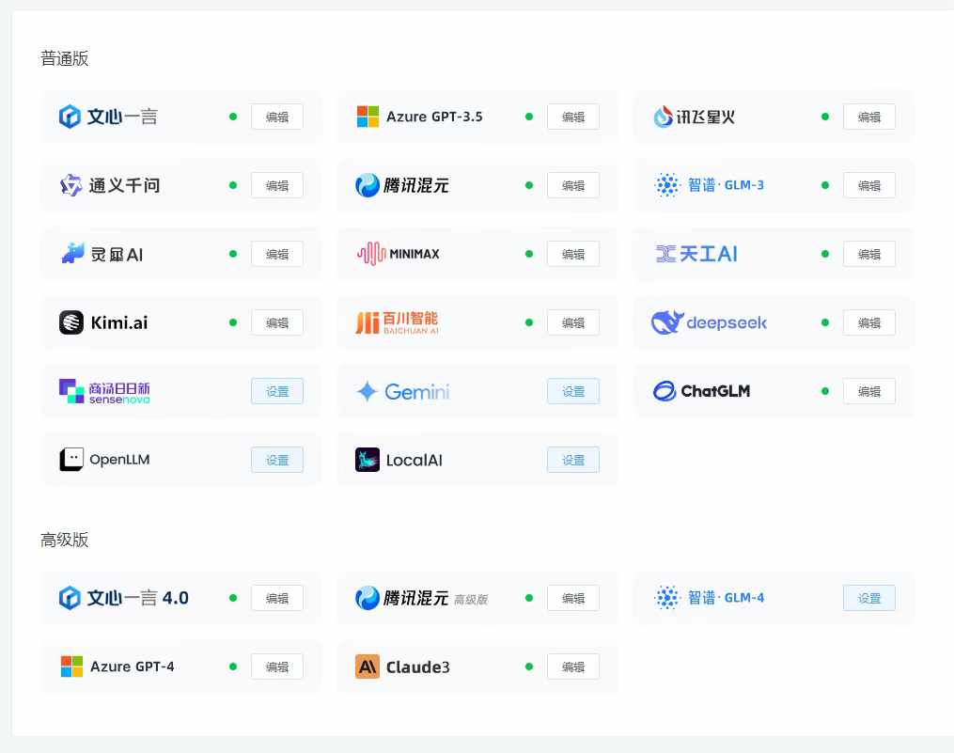
Task: Click the 天工AI logo icon
Action: [665, 254]
